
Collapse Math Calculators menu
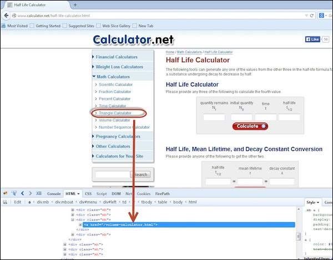pyautogui.click(x=113, y=77)
